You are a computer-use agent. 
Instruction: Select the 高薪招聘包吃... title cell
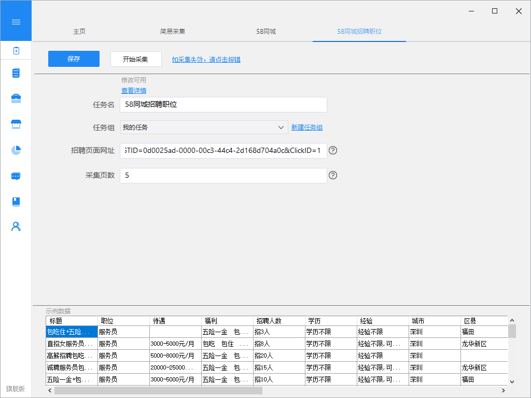click(72, 356)
